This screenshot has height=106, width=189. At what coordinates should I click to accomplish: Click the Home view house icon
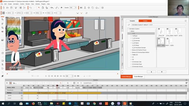[x=97, y=8]
